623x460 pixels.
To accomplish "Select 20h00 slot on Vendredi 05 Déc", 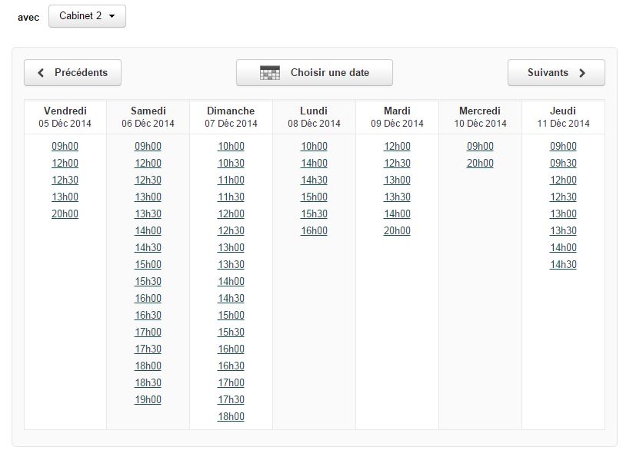I will 65,213.
